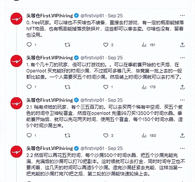The height and width of the screenshot is (182, 195).
Task: Retweet the '2.1 稍有点钱的玩家' tweet
Action: (x=68, y=135)
